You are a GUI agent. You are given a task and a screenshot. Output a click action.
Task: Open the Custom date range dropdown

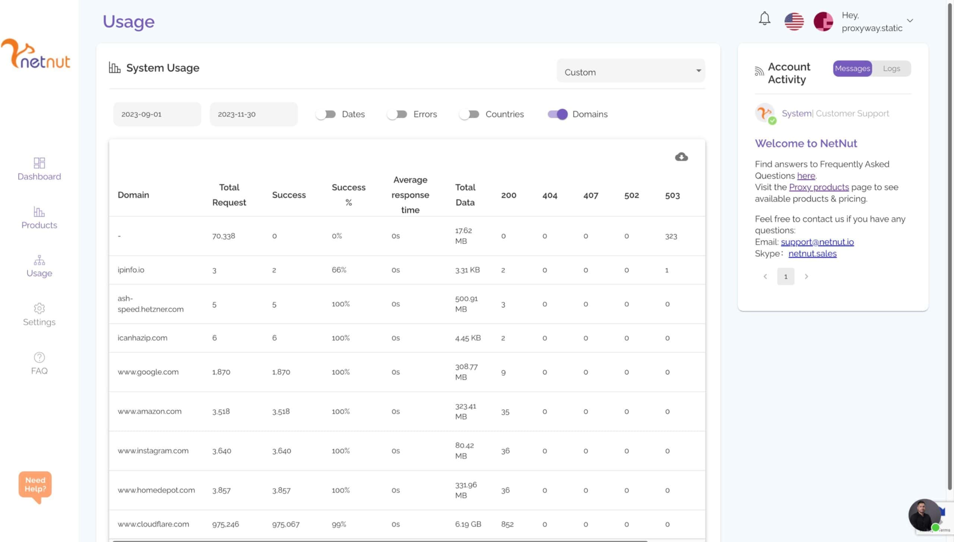pyautogui.click(x=631, y=71)
